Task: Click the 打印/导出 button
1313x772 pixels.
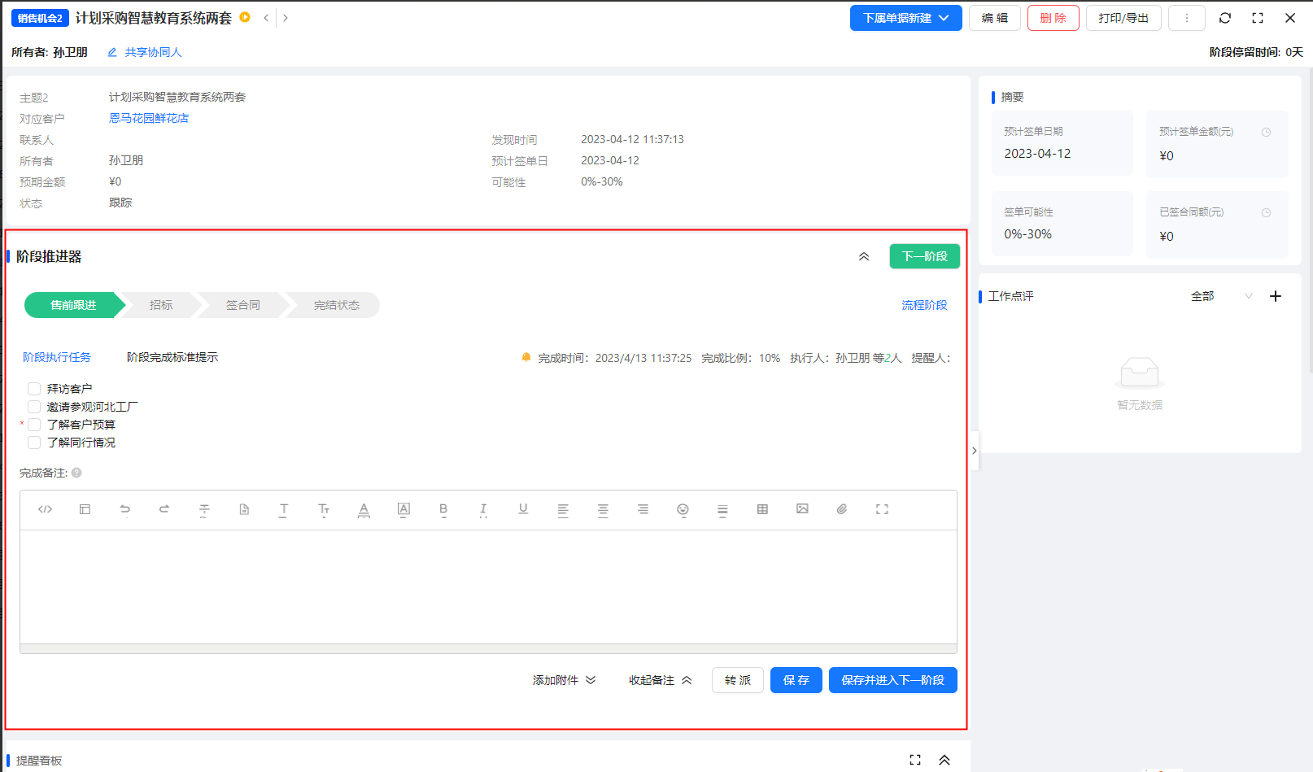Action: click(1123, 18)
